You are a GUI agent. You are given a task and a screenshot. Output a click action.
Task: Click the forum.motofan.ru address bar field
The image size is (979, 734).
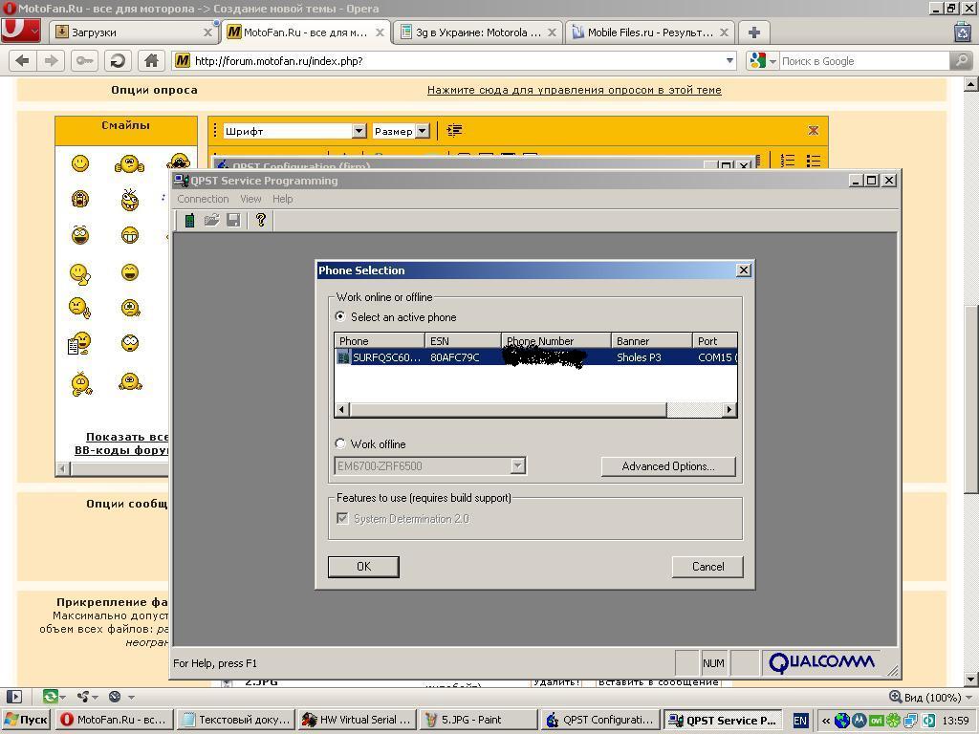click(x=452, y=60)
